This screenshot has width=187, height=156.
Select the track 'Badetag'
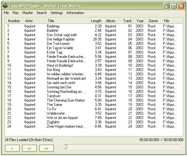tap(53, 26)
